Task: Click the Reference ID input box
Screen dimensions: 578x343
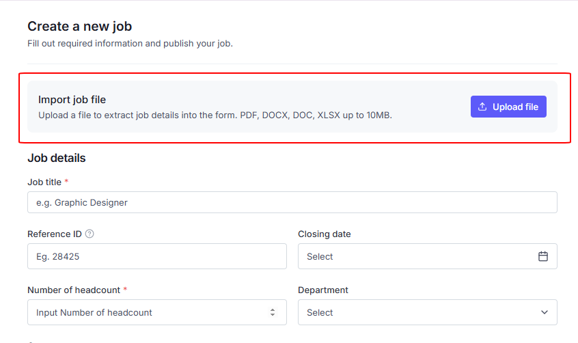Action: pos(156,256)
